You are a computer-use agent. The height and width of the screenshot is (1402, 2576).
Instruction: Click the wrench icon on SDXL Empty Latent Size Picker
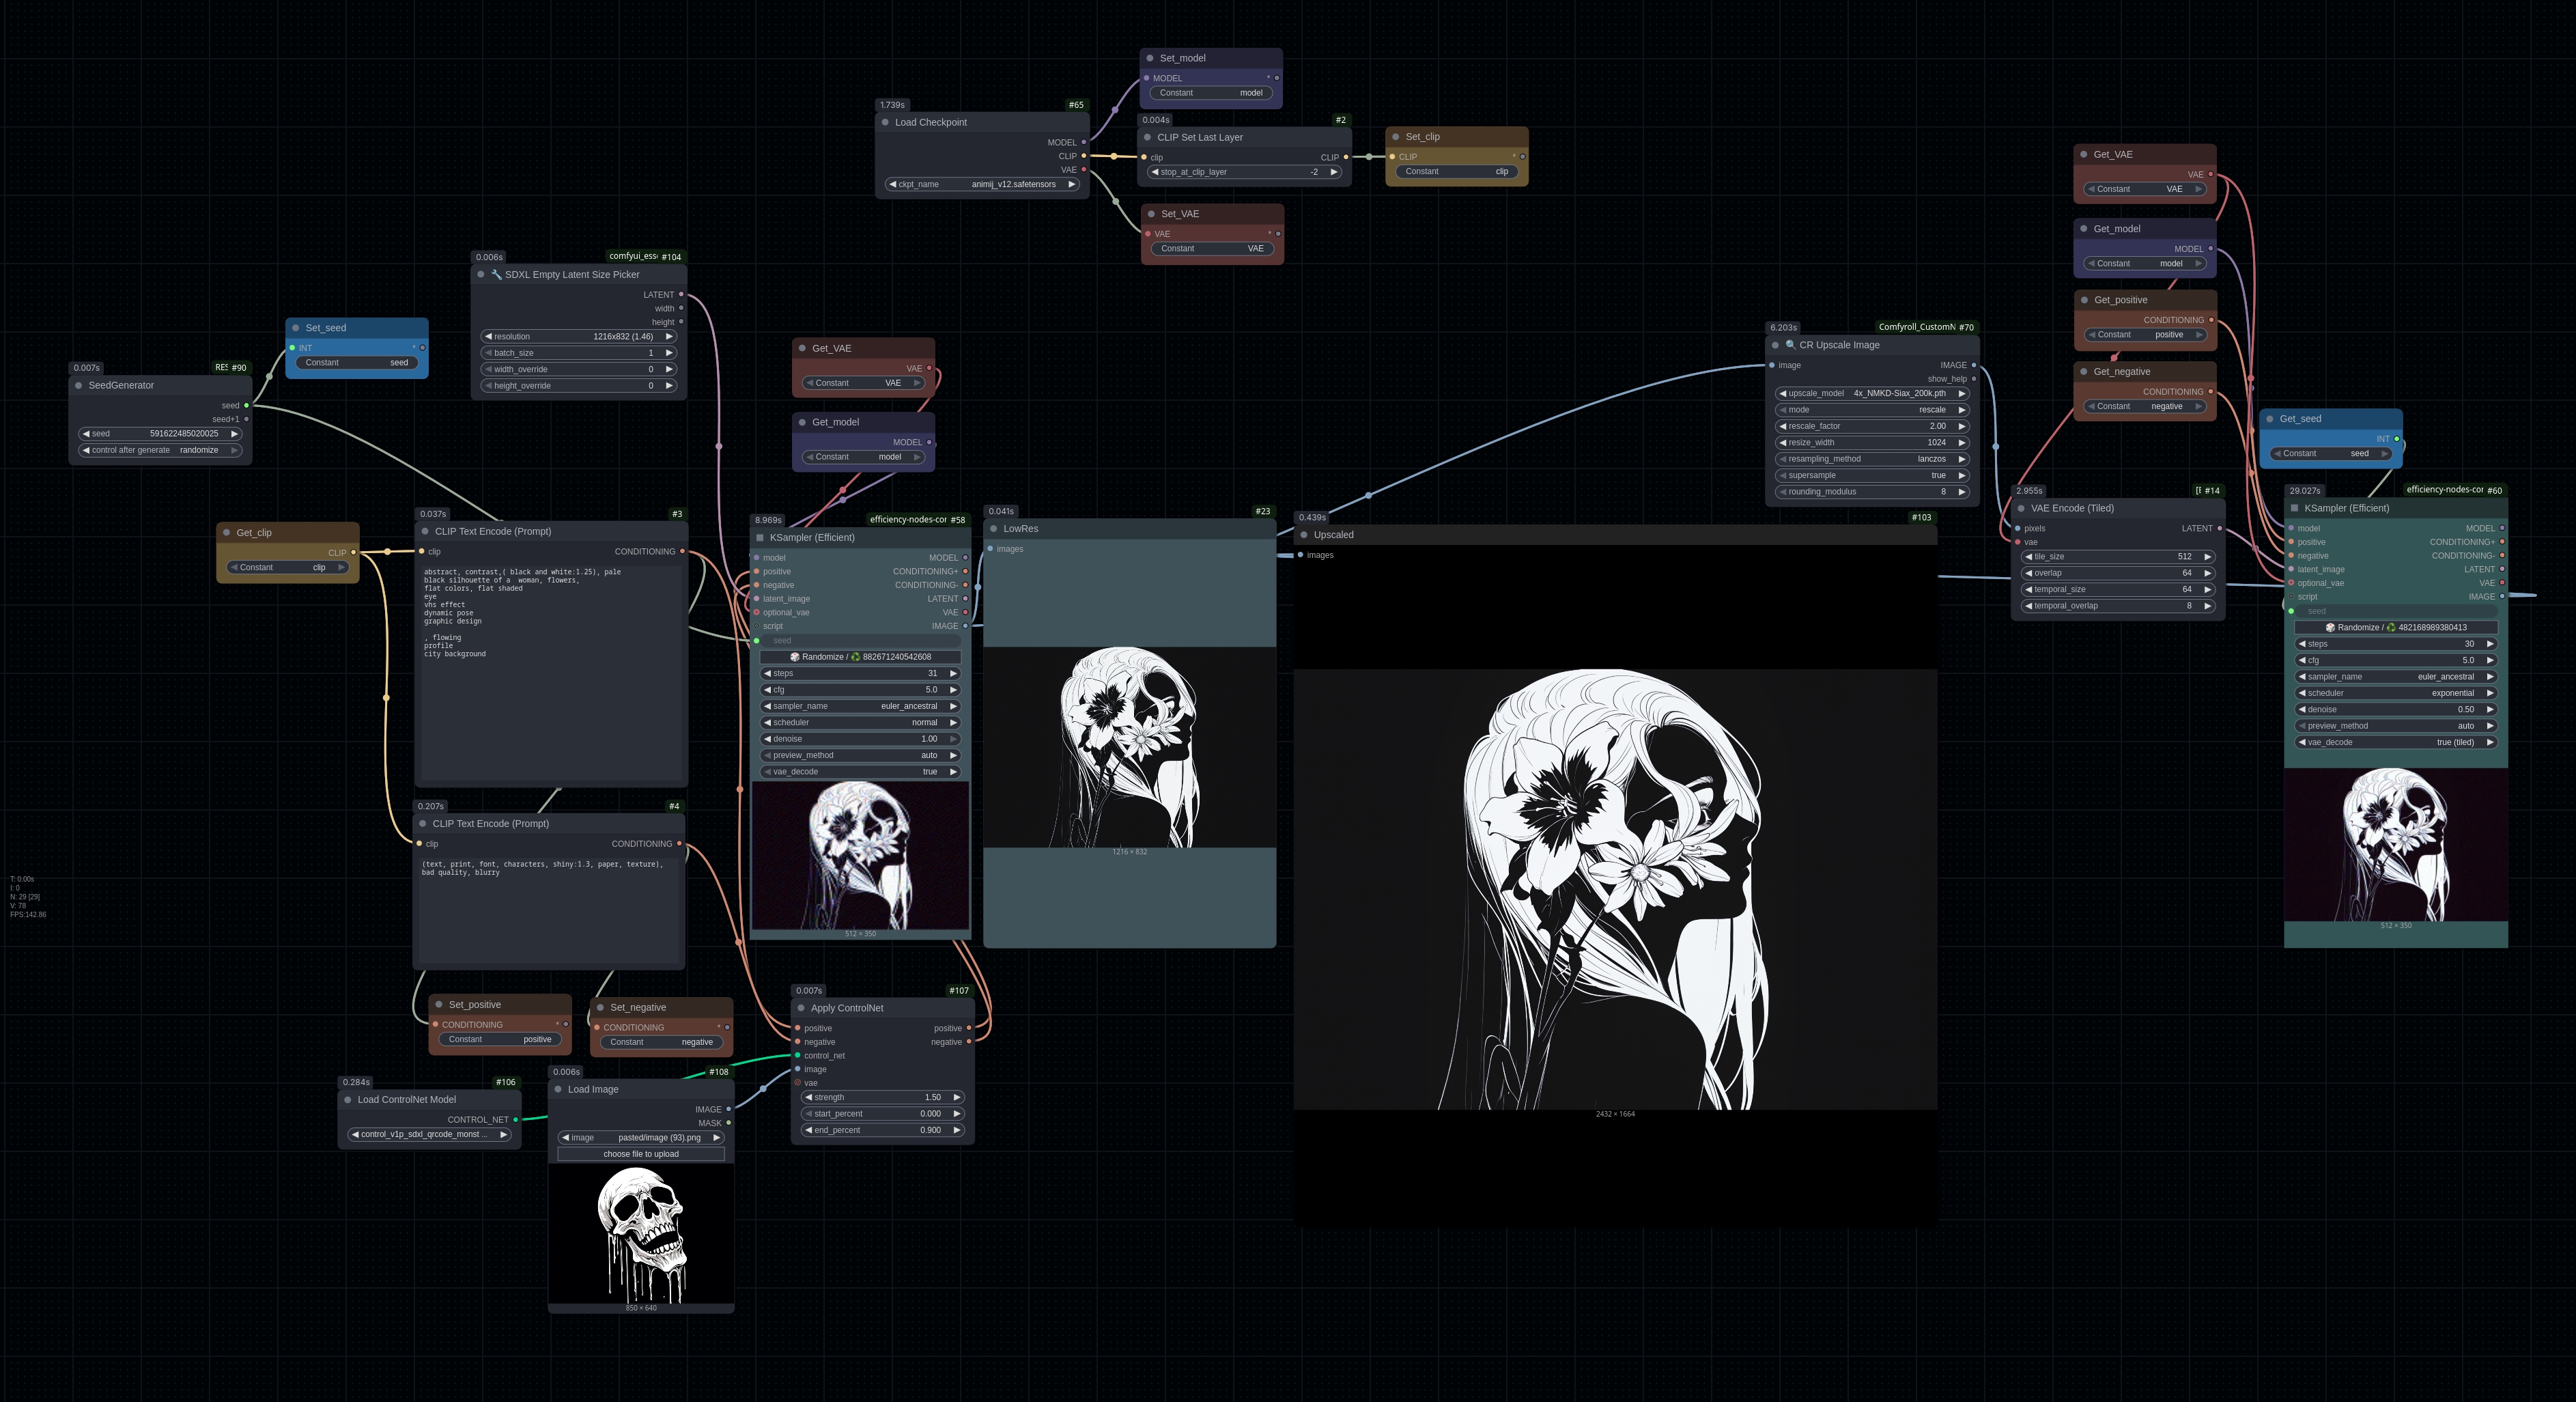coord(496,275)
